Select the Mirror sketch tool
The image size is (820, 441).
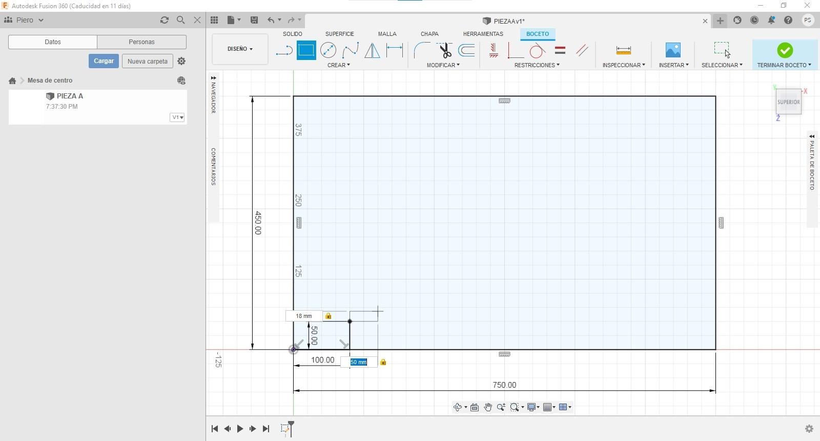pyautogui.click(x=372, y=50)
